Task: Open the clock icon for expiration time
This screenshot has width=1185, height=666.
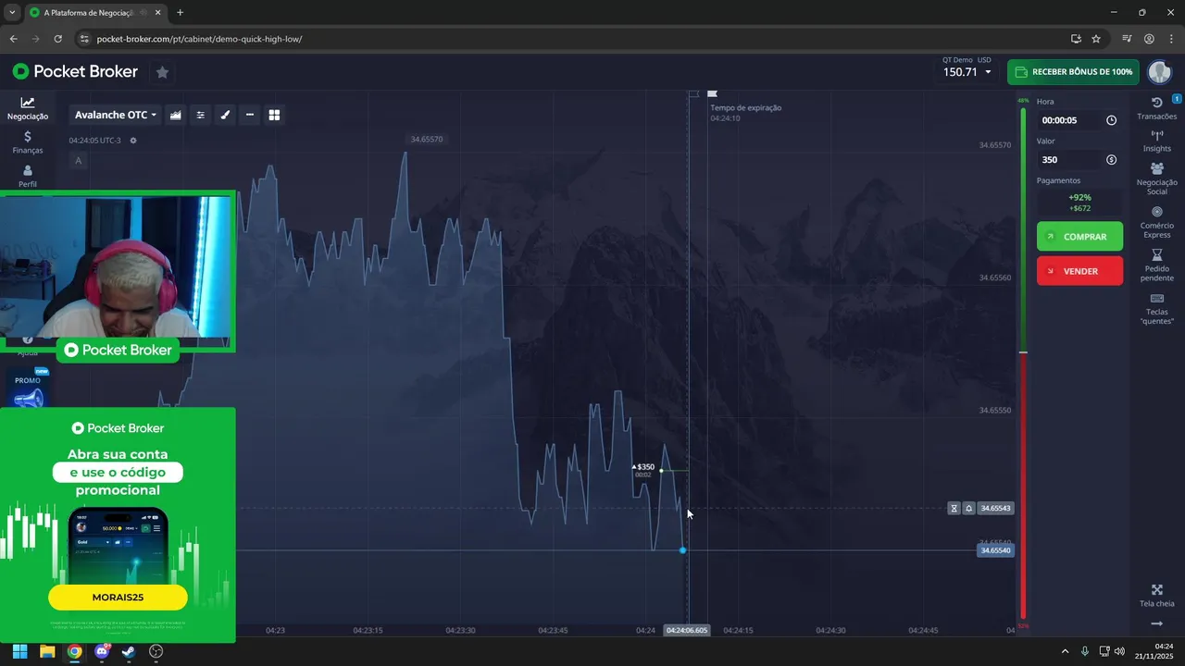Action: pyautogui.click(x=1111, y=120)
